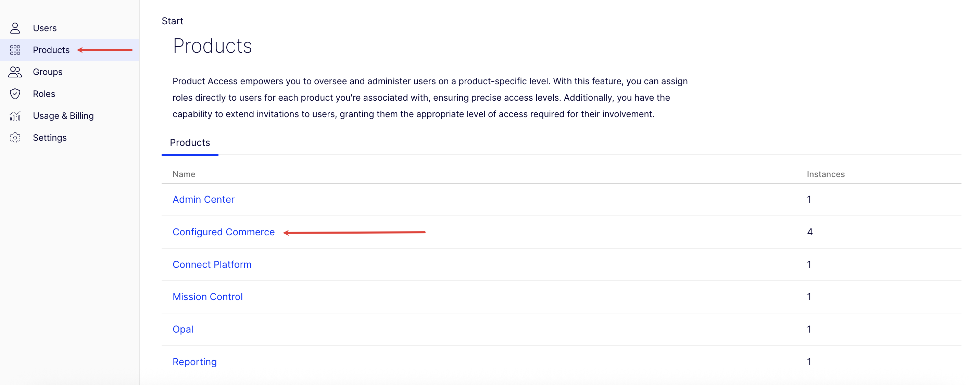Open Usage & Billing via its chart icon
Screen dimensions: 969x385
15,115
